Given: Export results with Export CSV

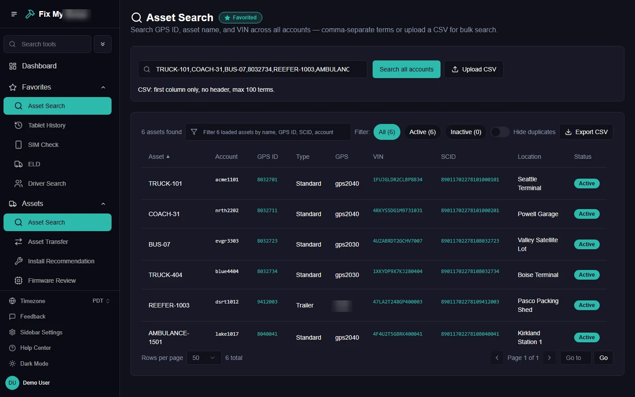Looking at the screenshot, I should (x=586, y=132).
